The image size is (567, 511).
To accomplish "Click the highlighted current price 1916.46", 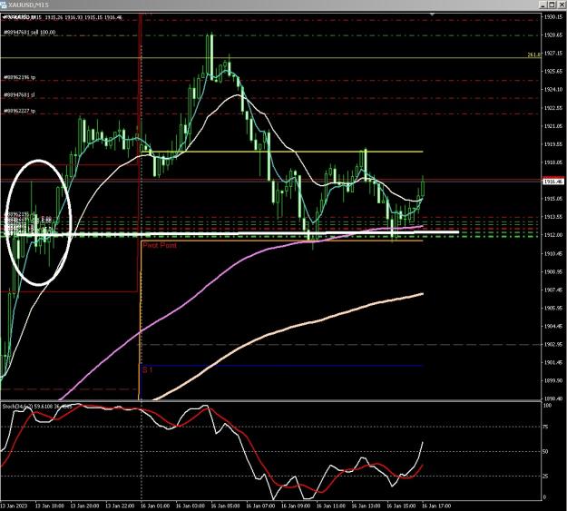I will (x=553, y=182).
